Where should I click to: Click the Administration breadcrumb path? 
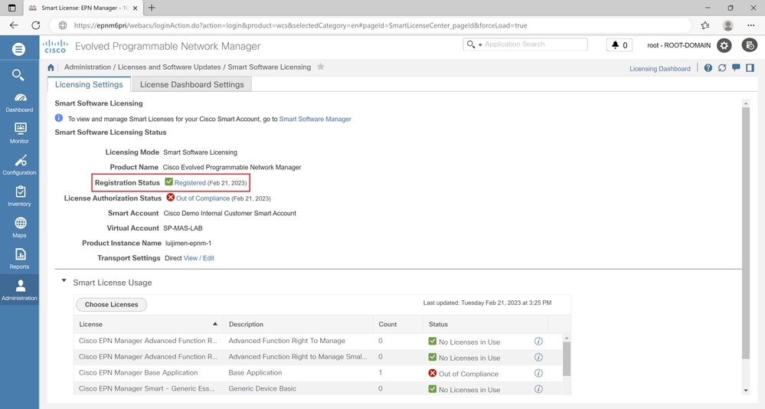tap(88, 67)
